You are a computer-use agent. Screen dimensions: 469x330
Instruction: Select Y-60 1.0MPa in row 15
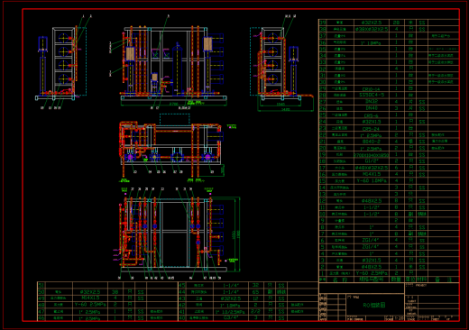(x=372, y=180)
